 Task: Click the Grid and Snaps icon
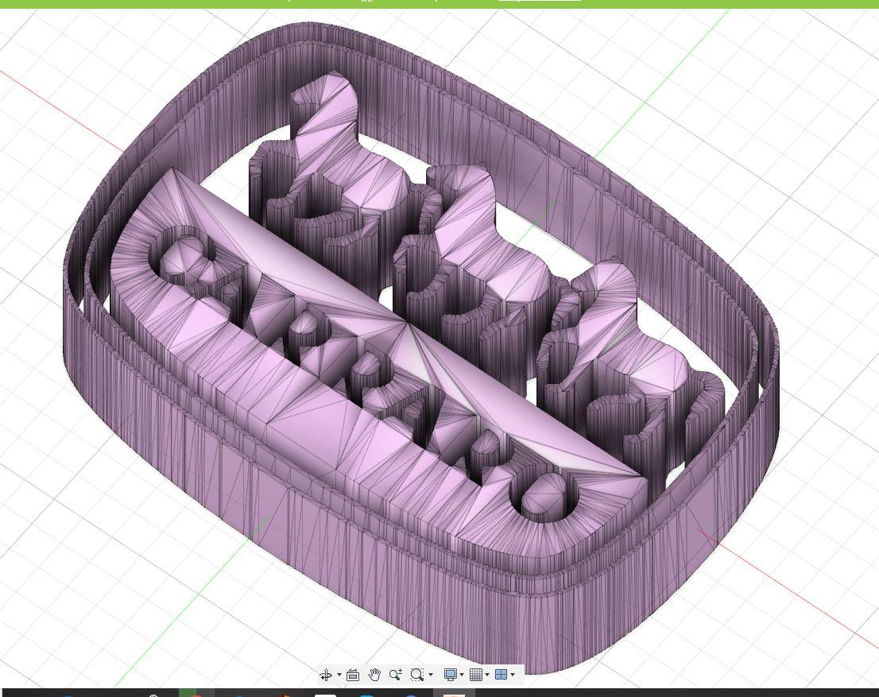(475, 675)
